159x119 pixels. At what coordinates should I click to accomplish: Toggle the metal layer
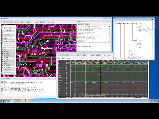(x=9, y=43)
